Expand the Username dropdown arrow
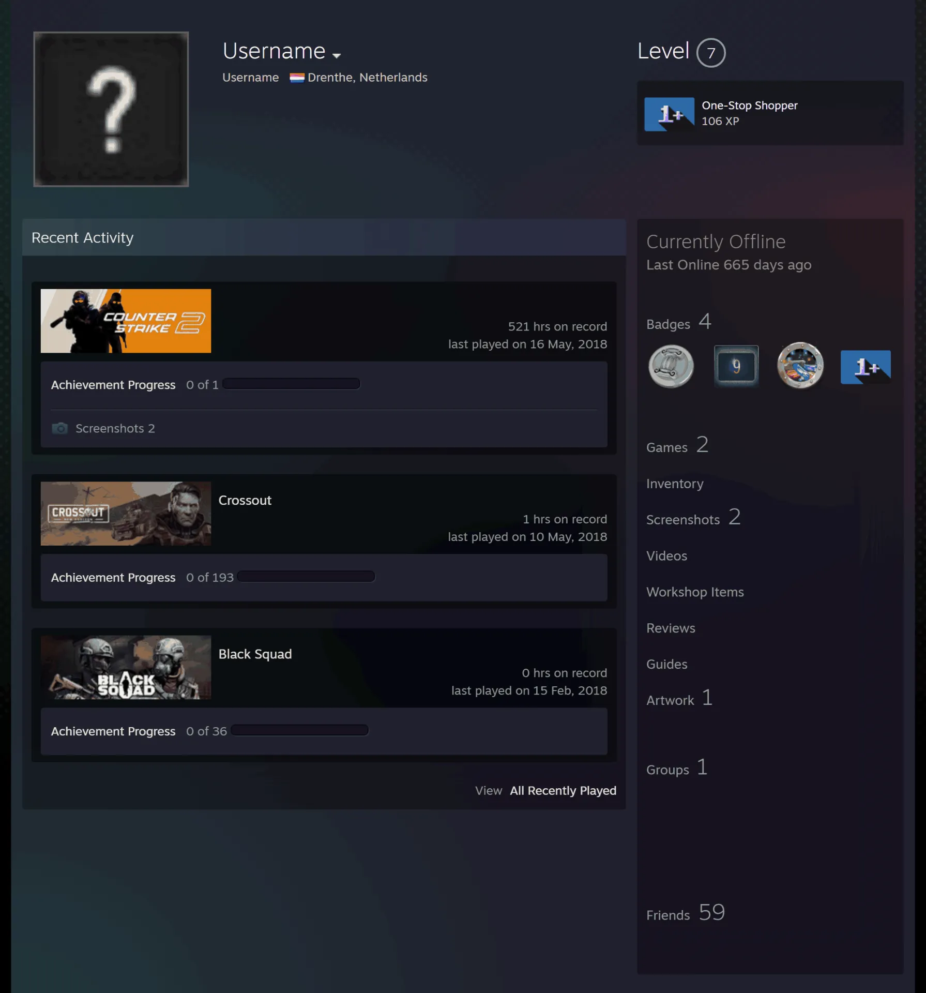The image size is (926, 993). coord(337,55)
